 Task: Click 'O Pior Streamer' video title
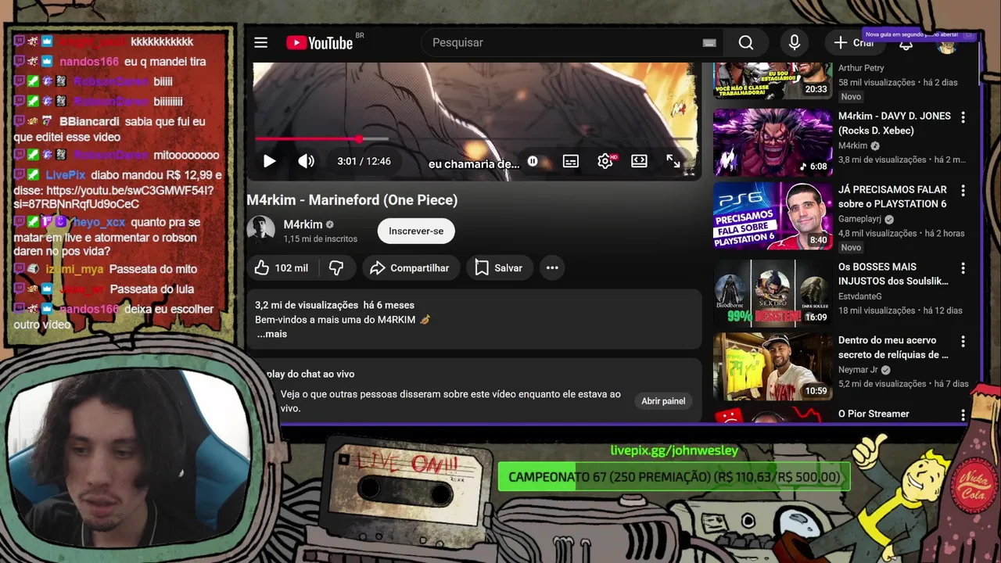(874, 414)
